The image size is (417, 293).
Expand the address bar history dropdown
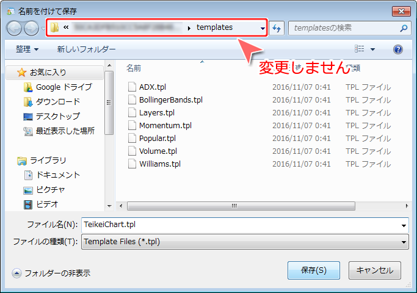(x=263, y=28)
